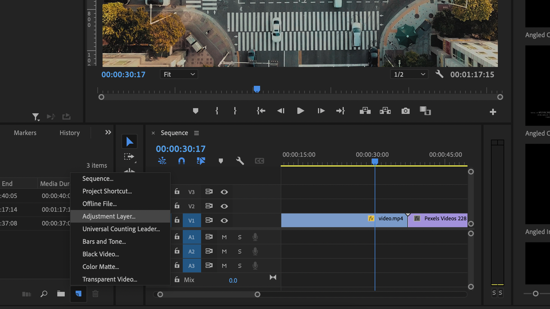550x309 pixels.
Task: Select the Selection tool arrow icon
Action: 129,141
